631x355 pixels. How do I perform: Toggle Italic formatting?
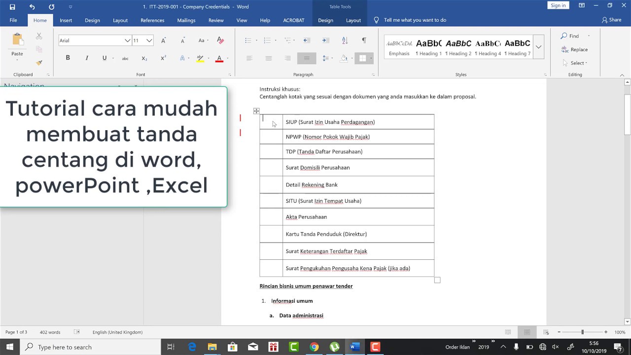[x=87, y=58]
